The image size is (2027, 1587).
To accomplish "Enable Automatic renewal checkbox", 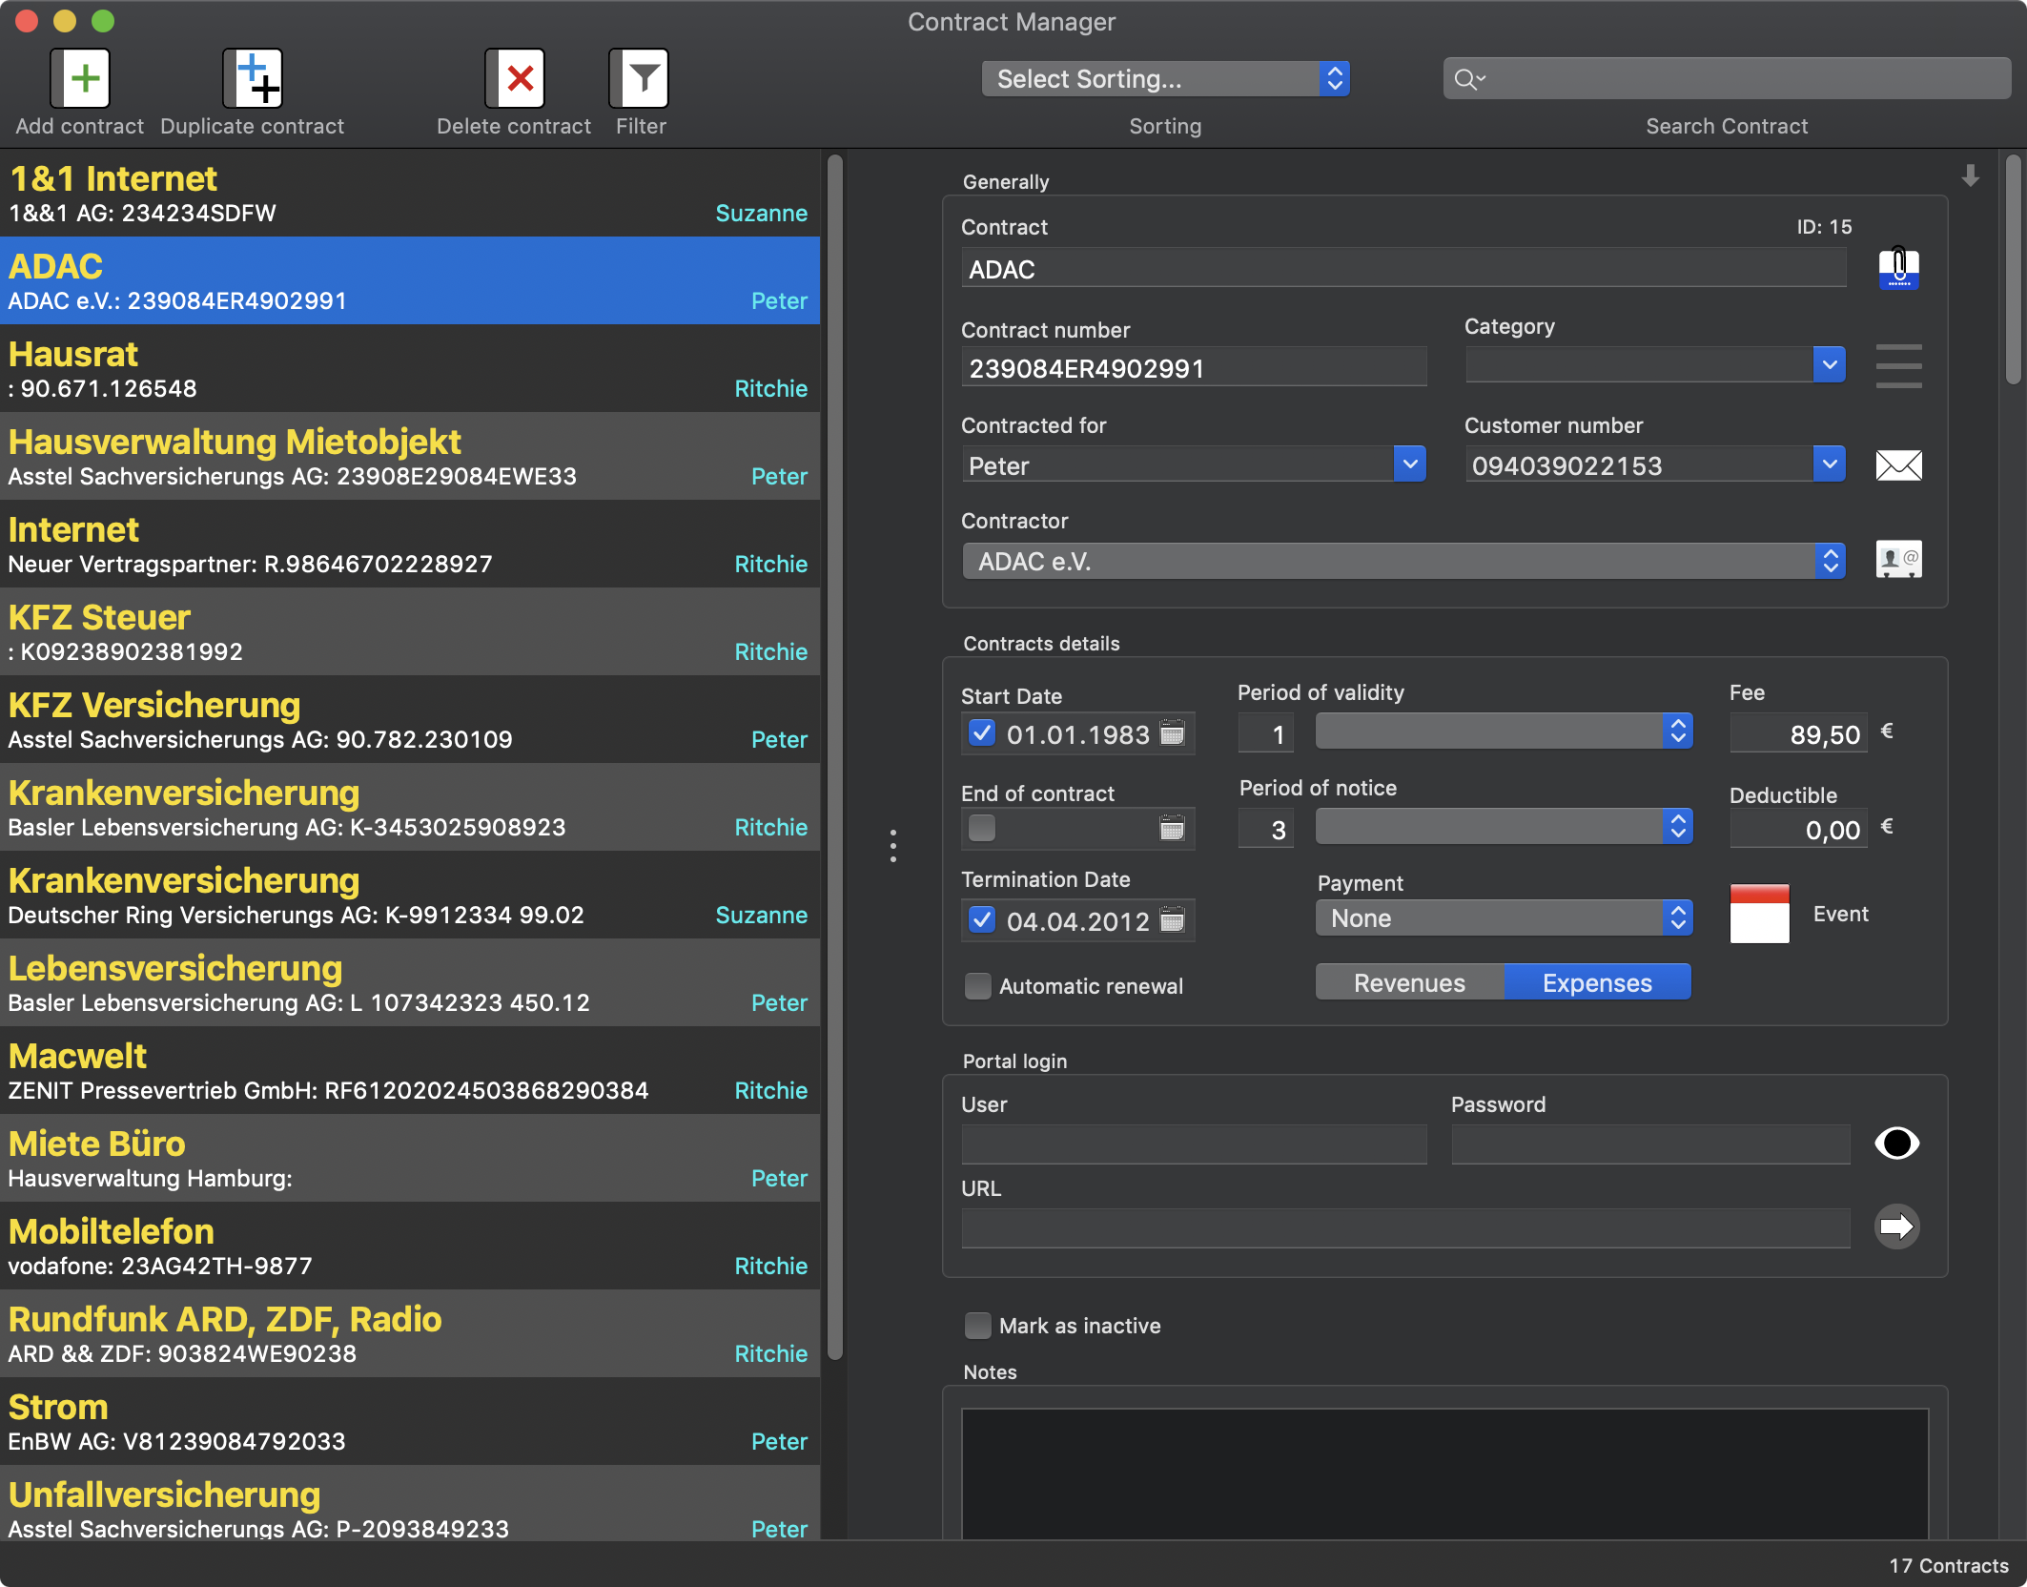I will click(x=978, y=986).
